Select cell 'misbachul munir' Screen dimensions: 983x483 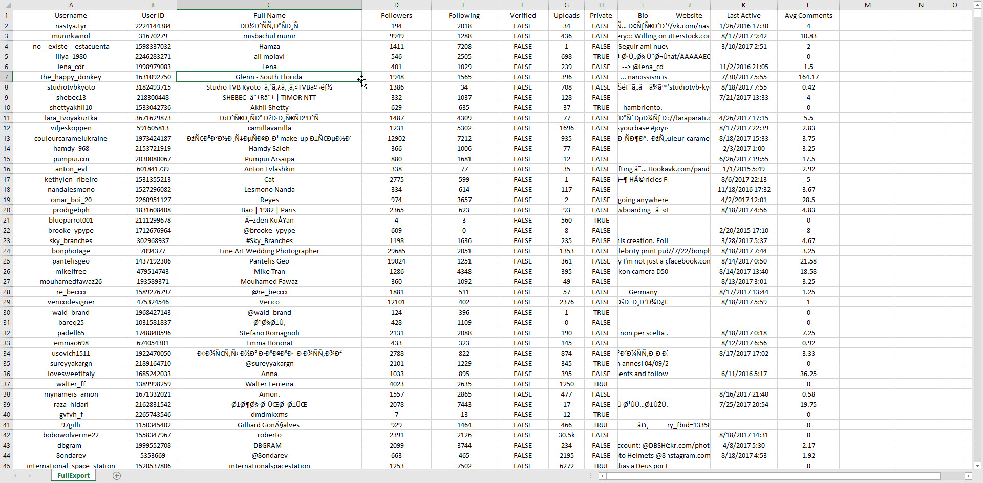[269, 36]
